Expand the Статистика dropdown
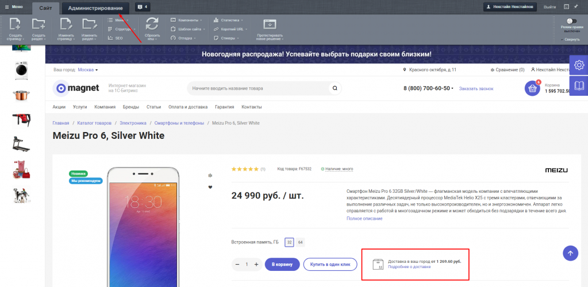Viewport: 588px width, 287px height. [x=228, y=20]
